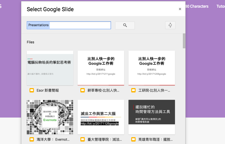The image size is (225, 144).
Task: Open the Esor 新書簡報 file name
Action: pyautogui.click(x=48, y=90)
